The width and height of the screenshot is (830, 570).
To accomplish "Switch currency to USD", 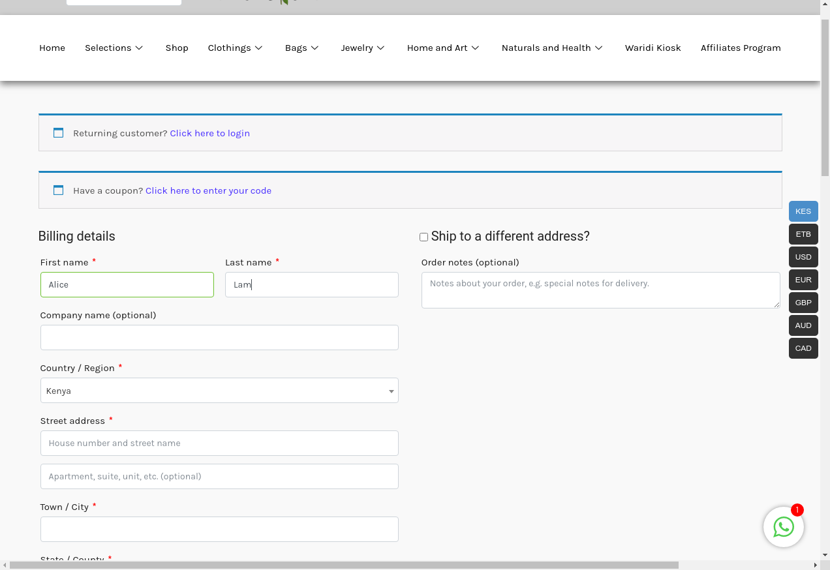I will coord(803,257).
